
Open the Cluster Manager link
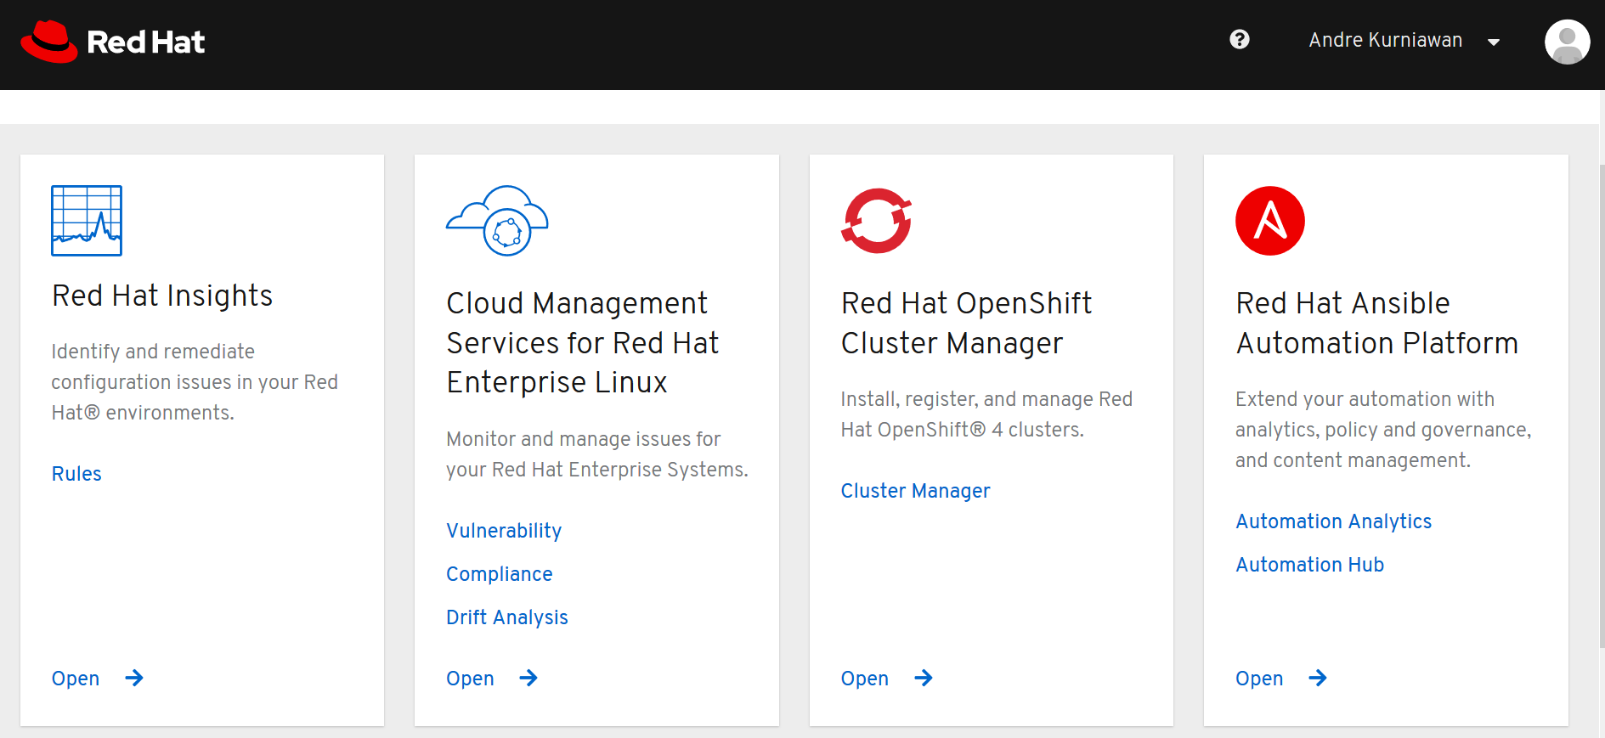(x=915, y=491)
